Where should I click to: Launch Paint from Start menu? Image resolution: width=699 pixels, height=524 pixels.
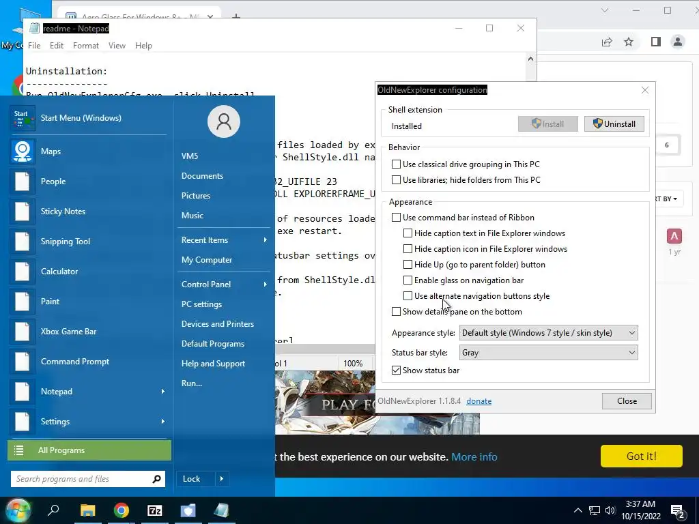23,302
